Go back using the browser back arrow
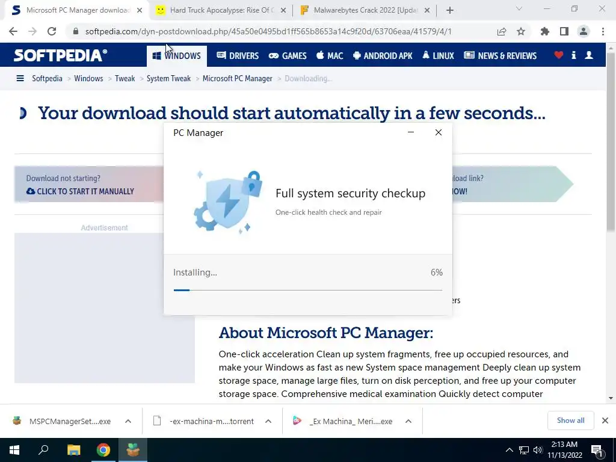The width and height of the screenshot is (616, 462). coord(13,31)
